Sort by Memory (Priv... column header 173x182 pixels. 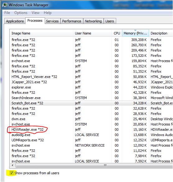click(x=135, y=33)
